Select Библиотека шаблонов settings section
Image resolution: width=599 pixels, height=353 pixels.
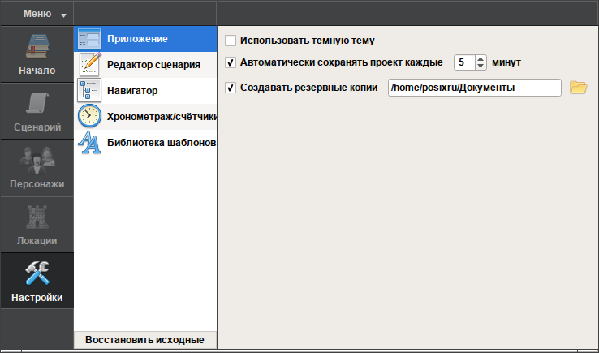145,143
